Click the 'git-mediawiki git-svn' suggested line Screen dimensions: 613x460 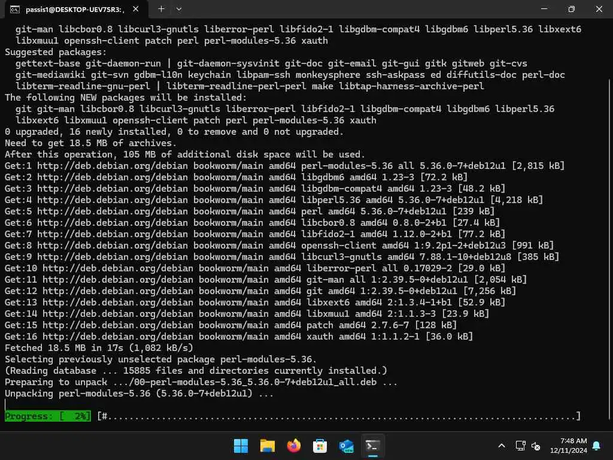coord(290,75)
